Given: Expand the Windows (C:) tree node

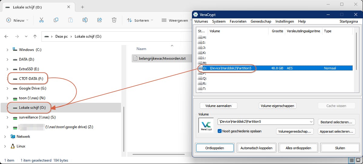Looking at the screenshot, I should click(7, 50).
